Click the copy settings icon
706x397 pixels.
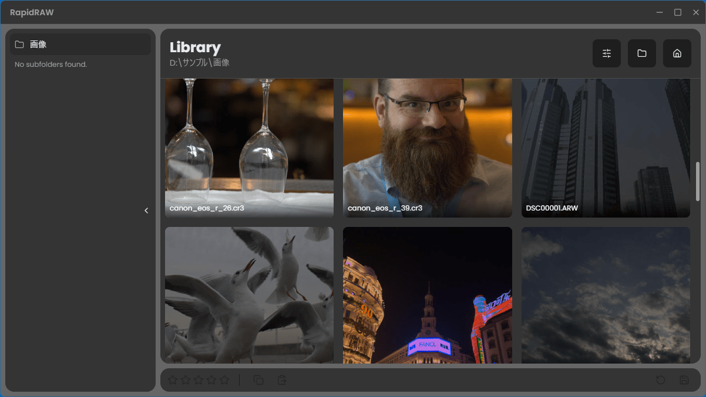pyautogui.click(x=258, y=380)
